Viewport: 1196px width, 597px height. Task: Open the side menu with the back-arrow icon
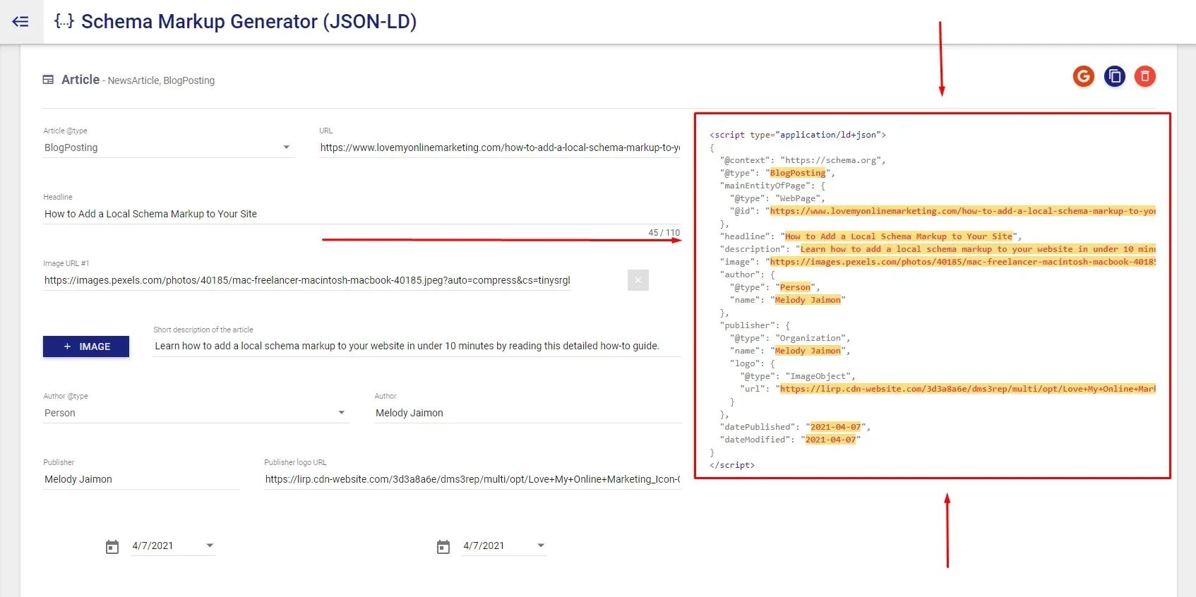[x=20, y=21]
